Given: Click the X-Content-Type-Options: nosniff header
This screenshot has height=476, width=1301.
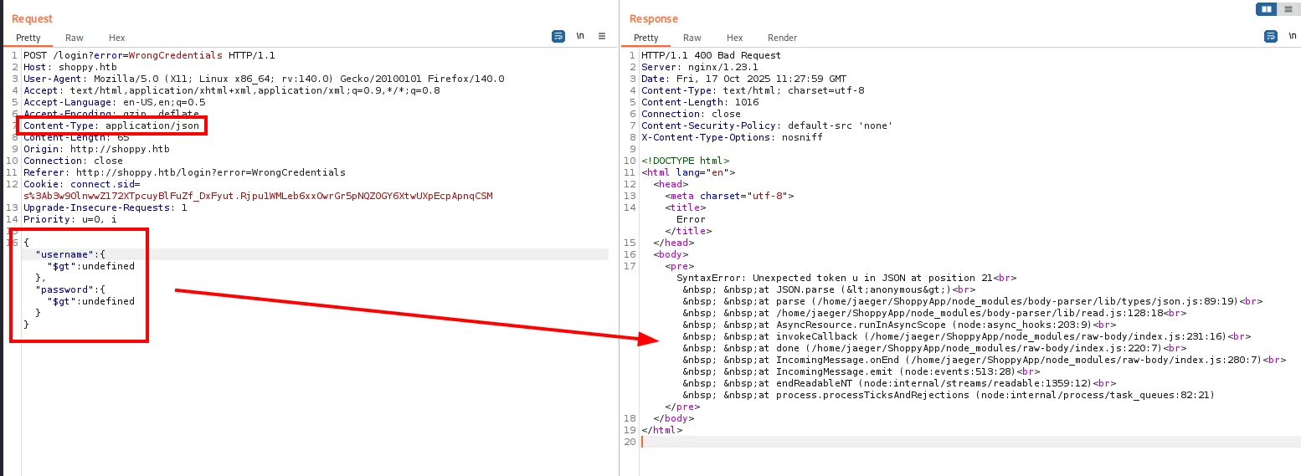Looking at the screenshot, I should 732,137.
